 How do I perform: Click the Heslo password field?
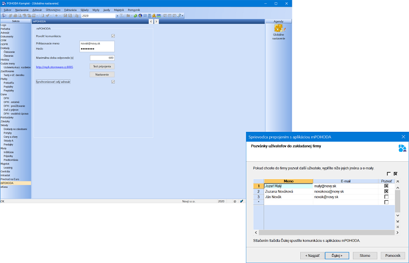tap(97, 49)
